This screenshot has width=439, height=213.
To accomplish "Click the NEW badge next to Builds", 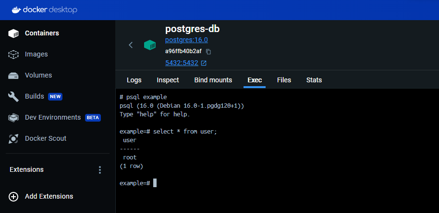I will [x=55, y=97].
